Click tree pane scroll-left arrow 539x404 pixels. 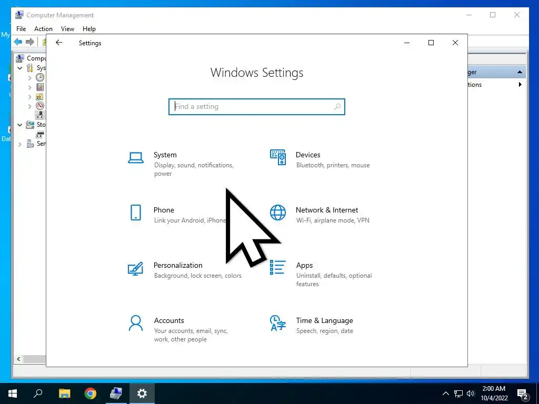point(18,359)
